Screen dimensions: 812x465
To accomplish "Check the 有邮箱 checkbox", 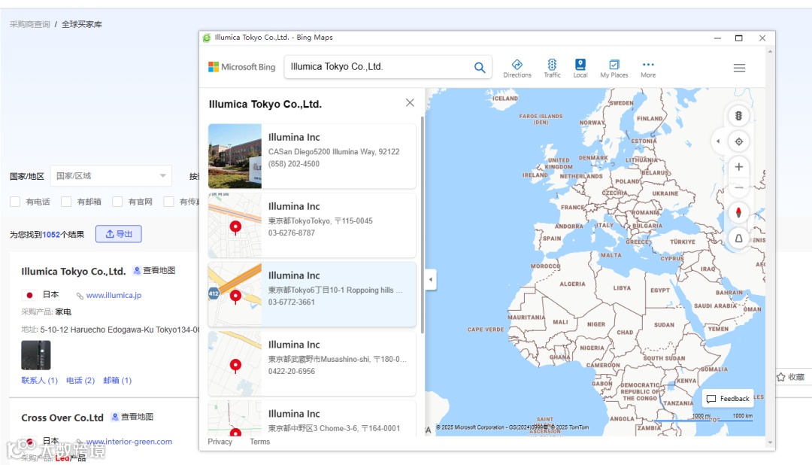I will point(65,202).
